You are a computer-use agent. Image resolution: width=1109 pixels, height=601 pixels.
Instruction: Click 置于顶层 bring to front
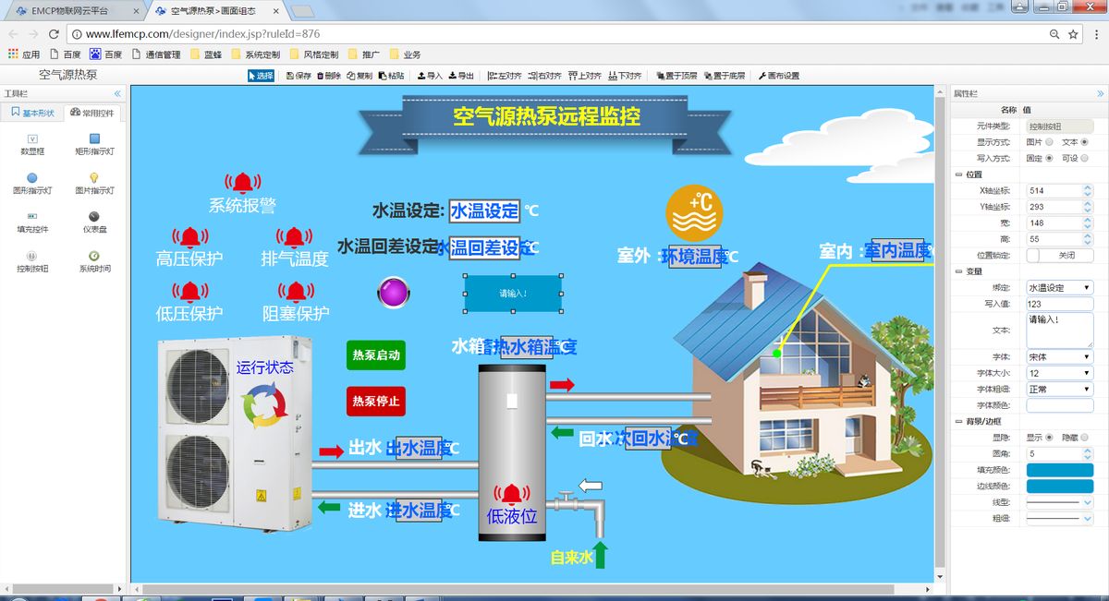[x=677, y=76]
